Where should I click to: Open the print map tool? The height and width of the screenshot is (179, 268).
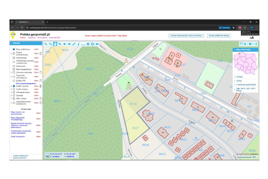point(88,44)
